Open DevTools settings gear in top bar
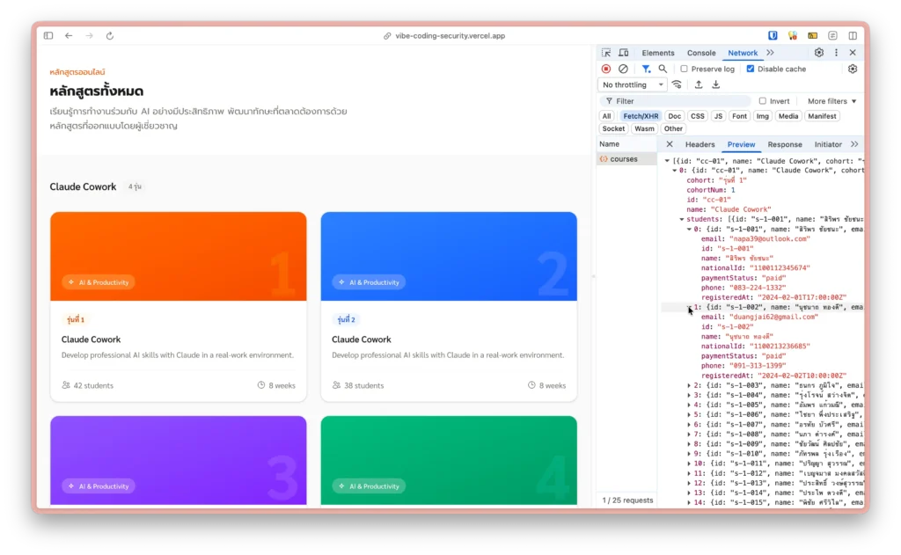Screen dimensions: 901x555 [x=819, y=53]
